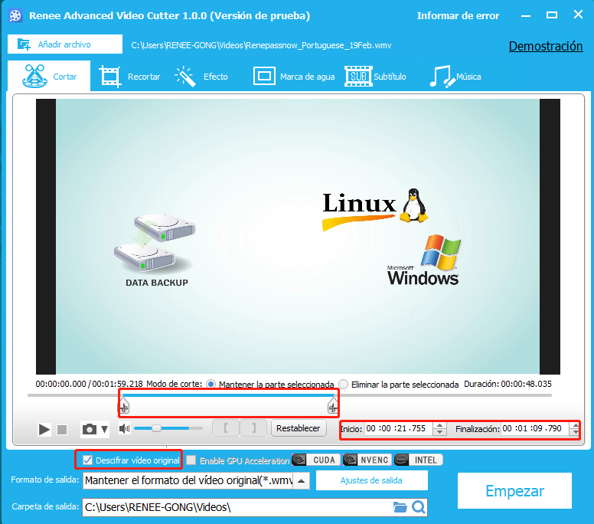Open the Efecto tab
Screen dimensions: 594x524
click(x=201, y=77)
